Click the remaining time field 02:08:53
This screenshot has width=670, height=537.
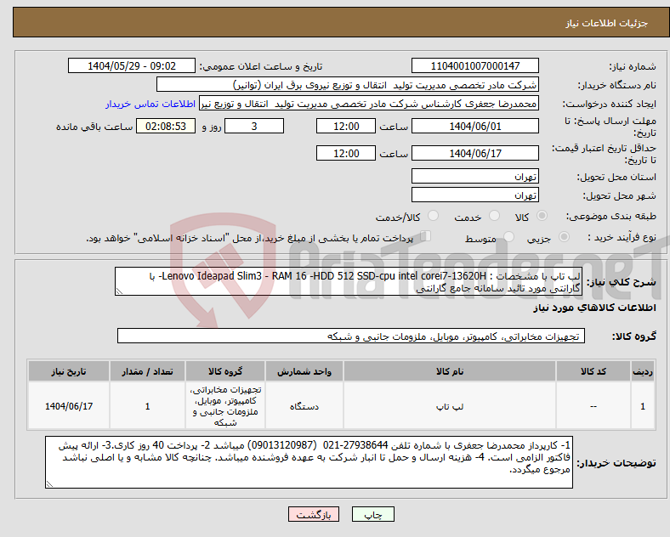pyautogui.click(x=166, y=127)
